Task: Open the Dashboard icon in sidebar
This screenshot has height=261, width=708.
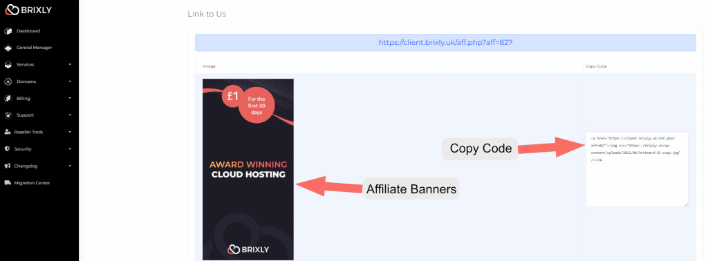Action: (8, 31)
